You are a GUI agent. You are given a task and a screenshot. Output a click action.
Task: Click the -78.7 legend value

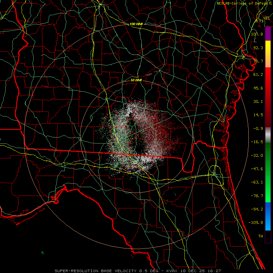(257, 196)
